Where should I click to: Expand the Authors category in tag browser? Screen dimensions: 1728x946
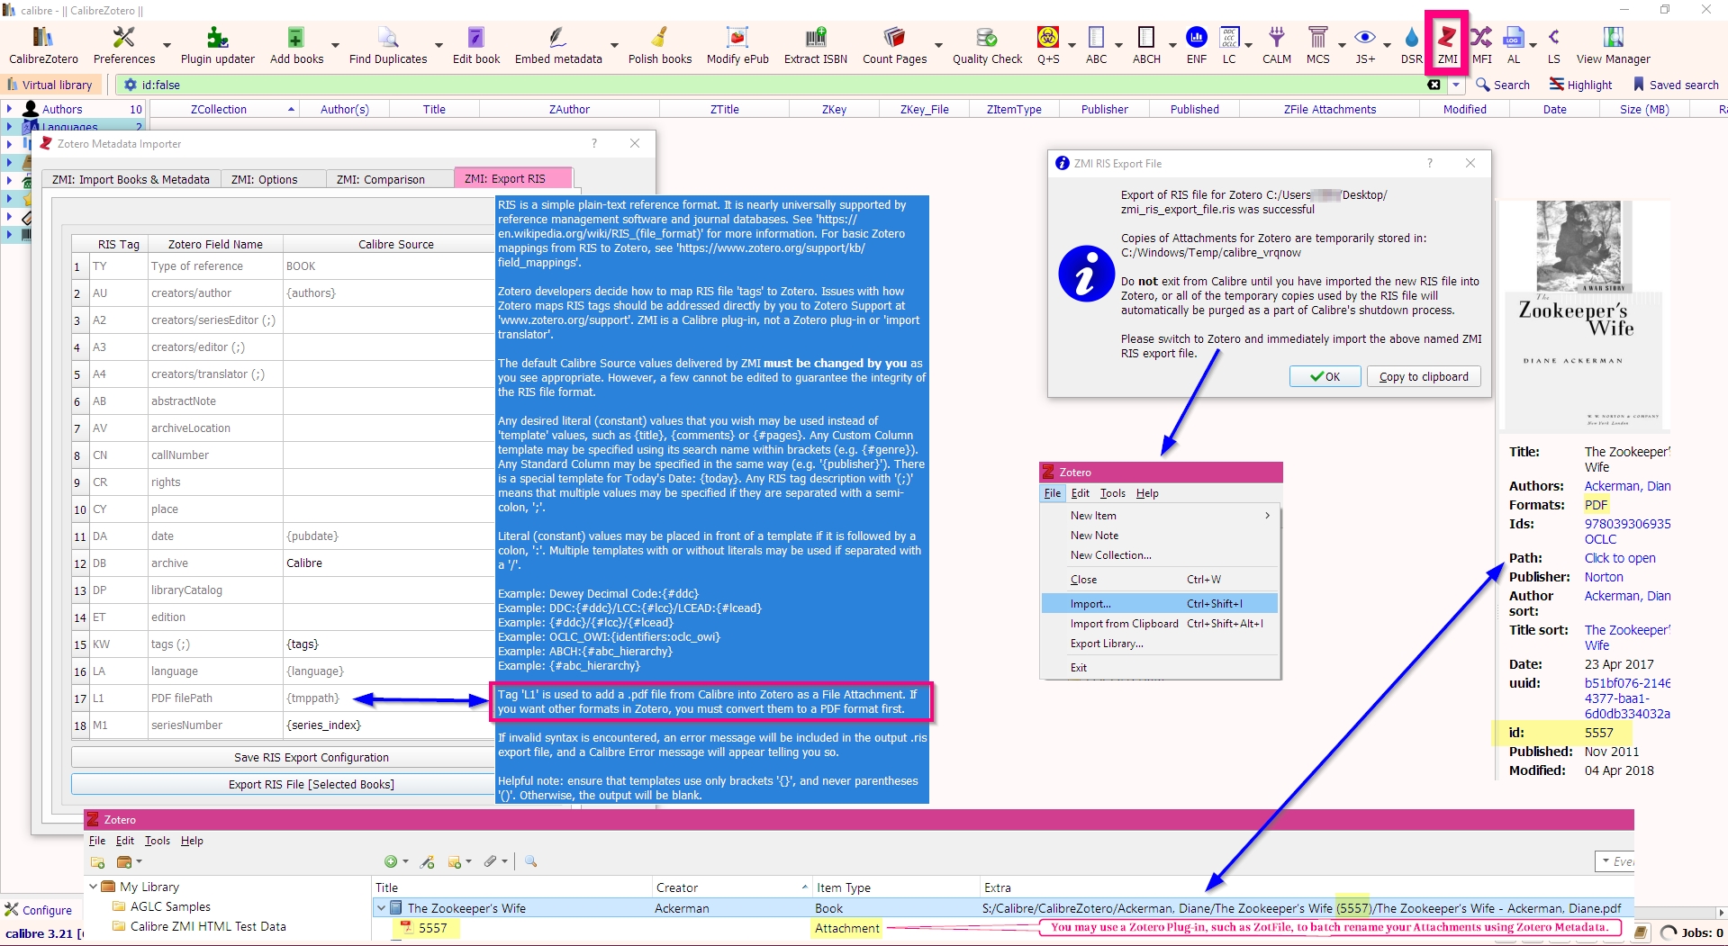point(9,109)
